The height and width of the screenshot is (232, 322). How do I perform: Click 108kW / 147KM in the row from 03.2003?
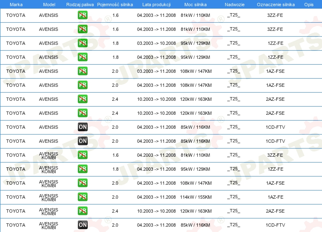(x=196, y=71)
